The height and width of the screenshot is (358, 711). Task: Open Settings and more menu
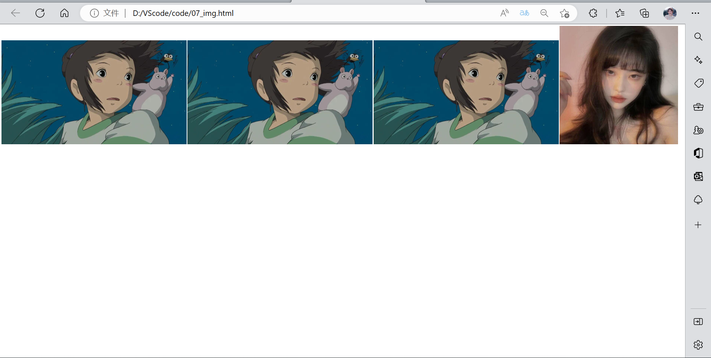695,13
